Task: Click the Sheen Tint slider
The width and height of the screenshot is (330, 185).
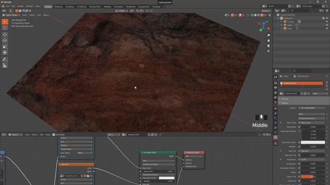Action: [x=313, y=177]
